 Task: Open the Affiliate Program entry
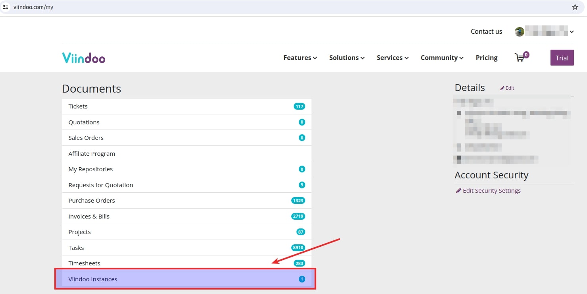pyautogui.click(x=187, y=153)
